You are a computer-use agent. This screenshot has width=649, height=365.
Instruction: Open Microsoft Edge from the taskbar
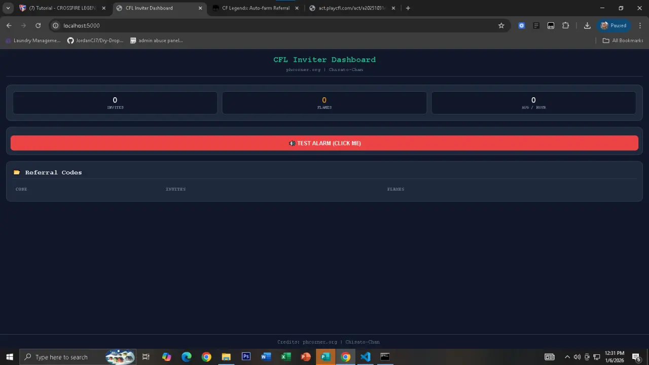coord(187,357)
